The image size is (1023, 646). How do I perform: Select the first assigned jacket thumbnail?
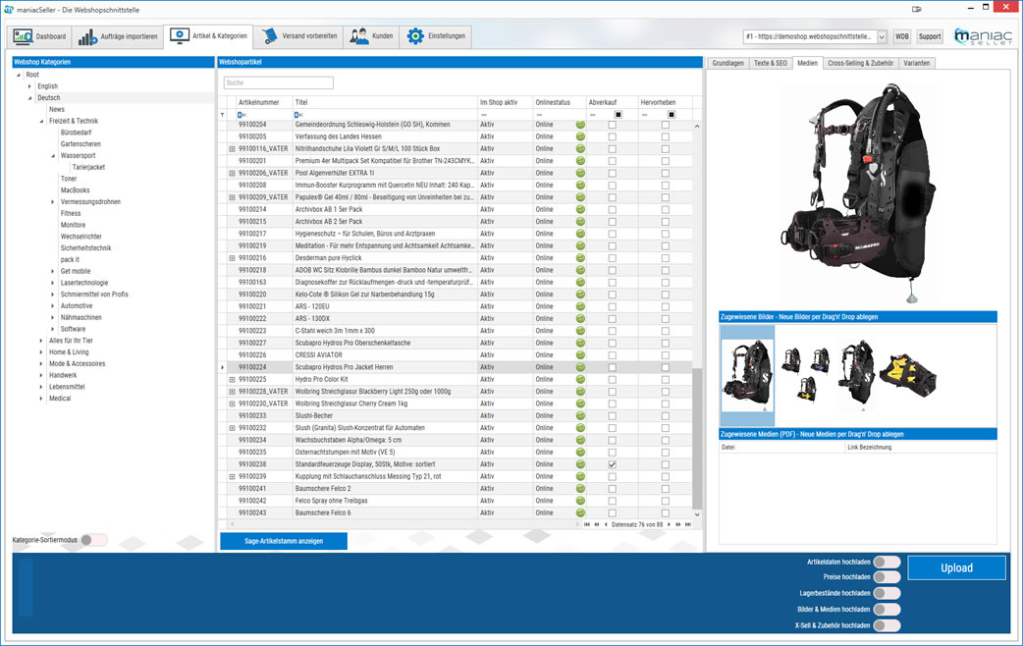(x=747, y=375)
